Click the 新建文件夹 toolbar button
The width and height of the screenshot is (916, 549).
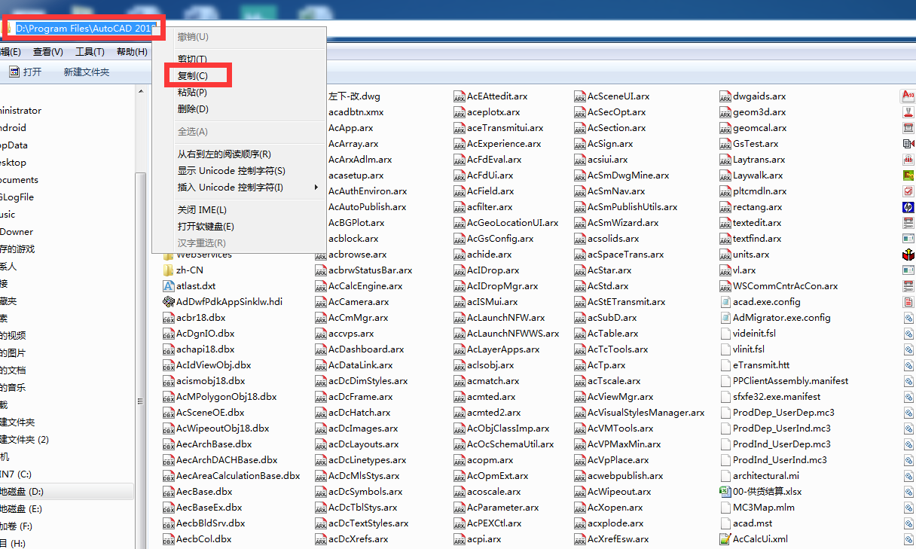[87, 72]
